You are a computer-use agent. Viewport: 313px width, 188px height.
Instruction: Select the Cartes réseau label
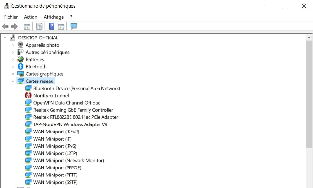pos(40,81)
